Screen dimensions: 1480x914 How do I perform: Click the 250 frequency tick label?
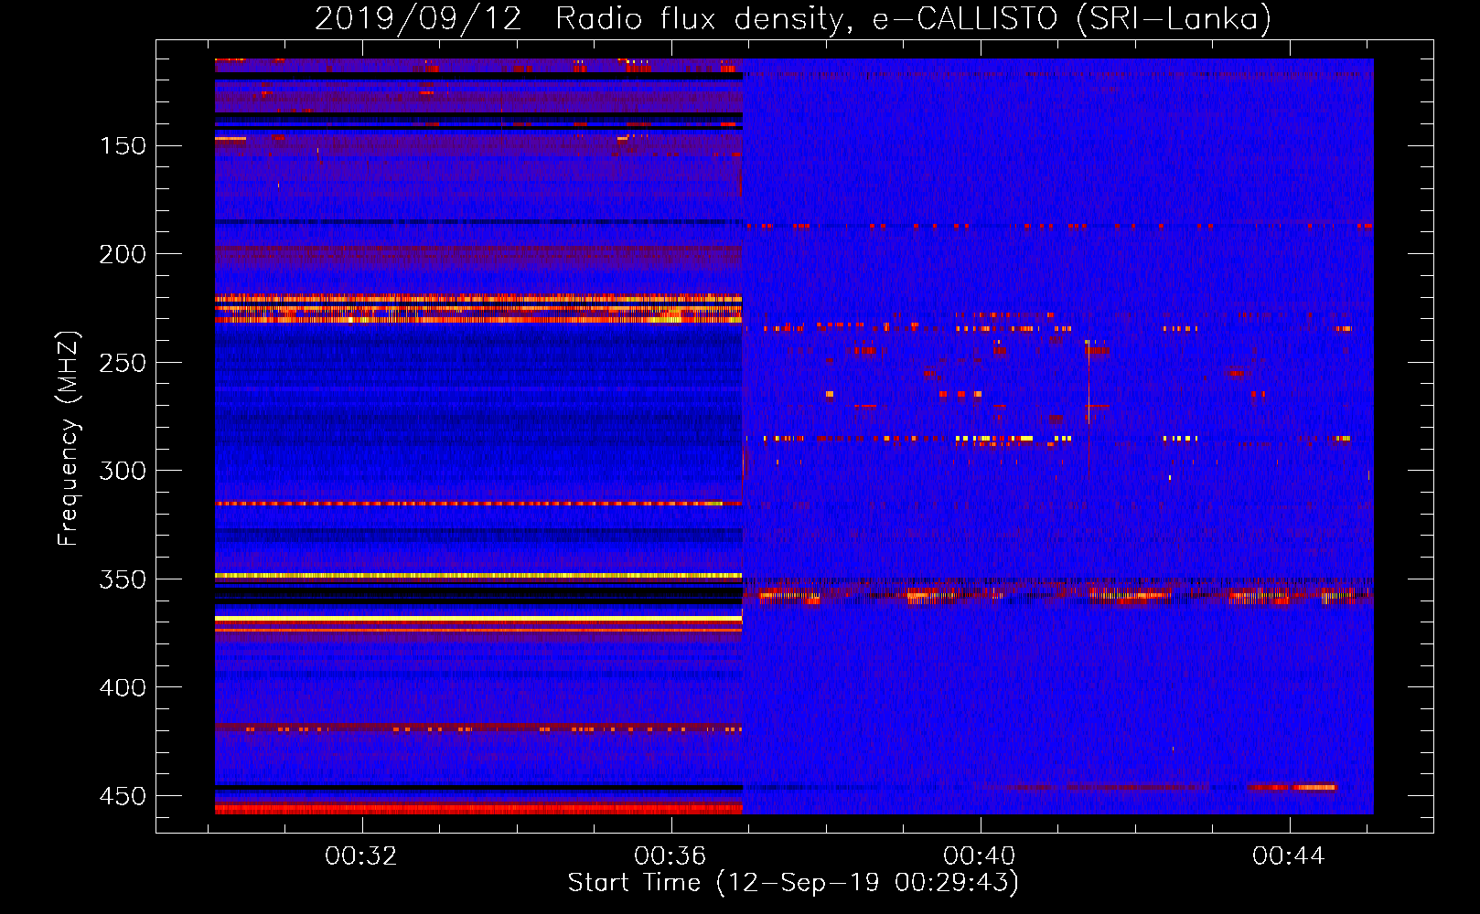click(123, 363)
